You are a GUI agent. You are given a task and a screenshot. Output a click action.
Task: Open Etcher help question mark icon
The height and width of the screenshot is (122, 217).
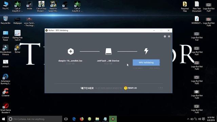165,36
